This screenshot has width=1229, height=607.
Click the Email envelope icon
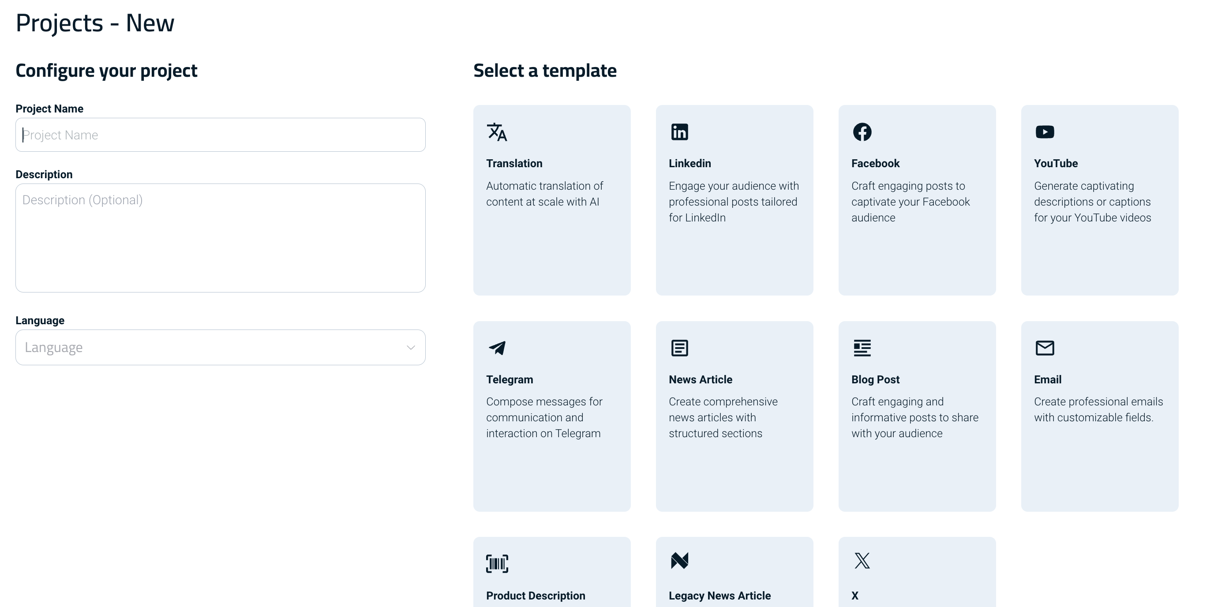pos(1045,348)
